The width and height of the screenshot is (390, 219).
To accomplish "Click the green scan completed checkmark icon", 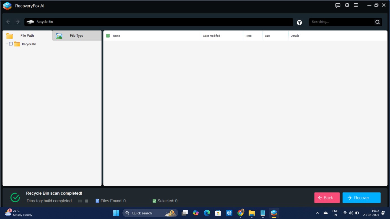I will pos(15,198).
